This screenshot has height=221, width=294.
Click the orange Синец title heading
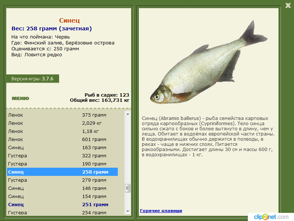tap(69, 20)
